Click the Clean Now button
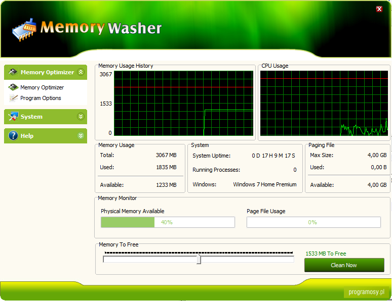 pos(344,265)
